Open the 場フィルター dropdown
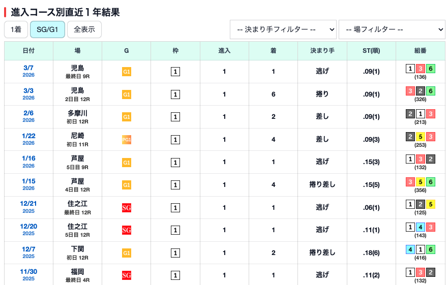 pos(392,29)
